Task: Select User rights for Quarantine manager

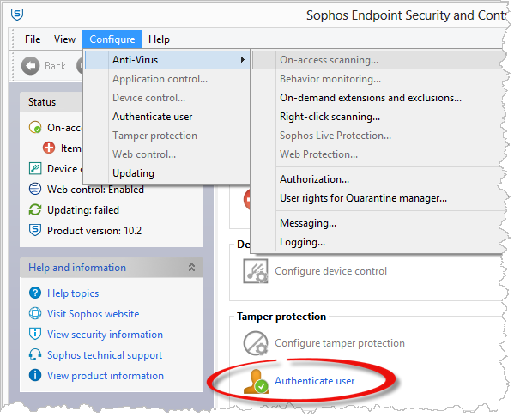Action: (x=363, y=198)
